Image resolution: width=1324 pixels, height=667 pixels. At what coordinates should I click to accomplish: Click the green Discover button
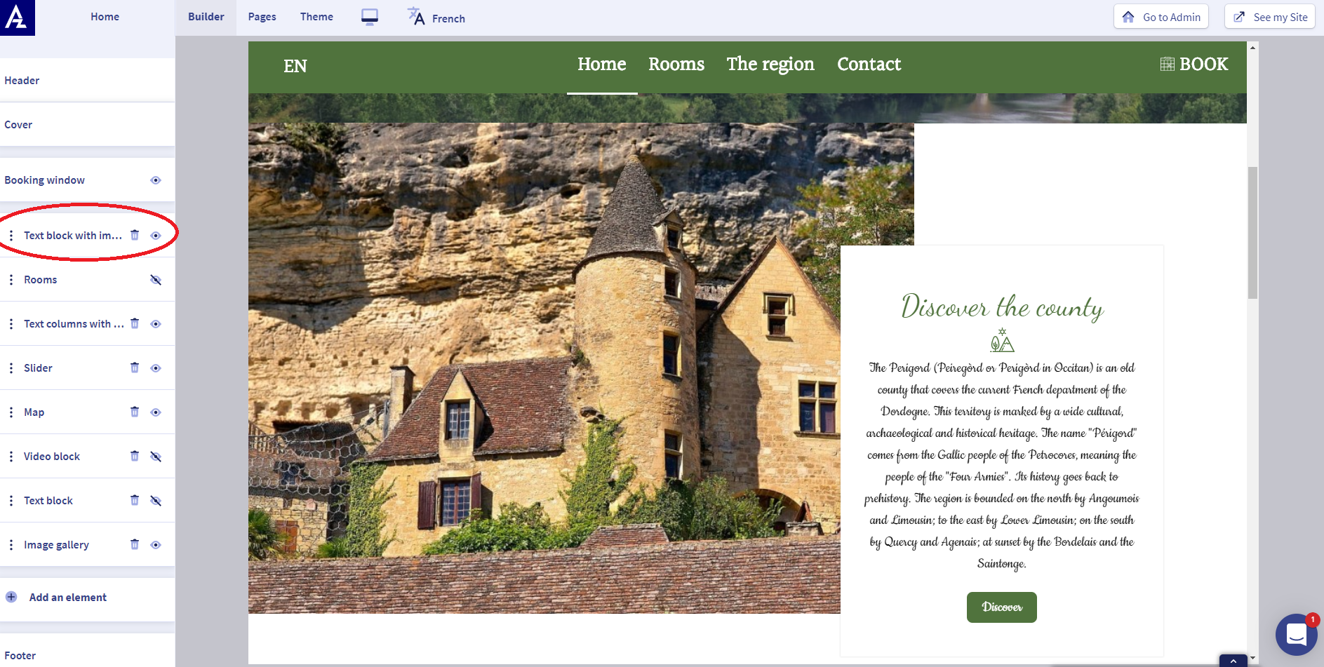click(1002, 607)
